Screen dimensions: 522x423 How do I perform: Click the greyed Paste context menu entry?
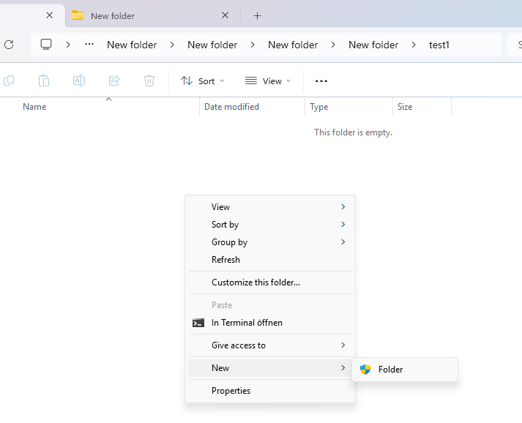(x=270, y=305)
